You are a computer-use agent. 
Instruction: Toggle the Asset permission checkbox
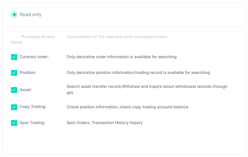pyautogui.click(x=14, y=90)
